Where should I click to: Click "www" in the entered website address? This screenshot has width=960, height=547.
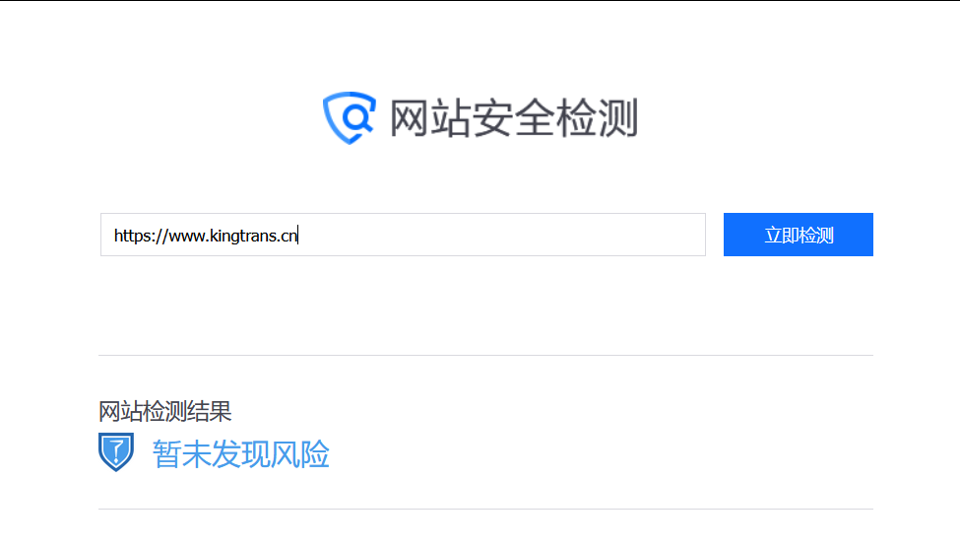[186, 237]
